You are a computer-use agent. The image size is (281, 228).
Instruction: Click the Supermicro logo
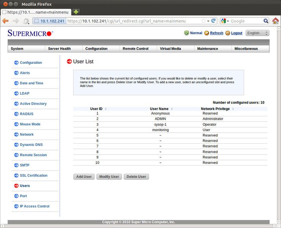[x=30, y=33]
